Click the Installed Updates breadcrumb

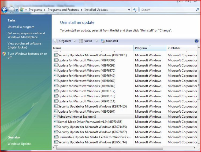coord(96,10)
